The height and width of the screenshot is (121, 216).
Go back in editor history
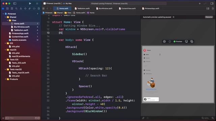(x=47, y=8)
